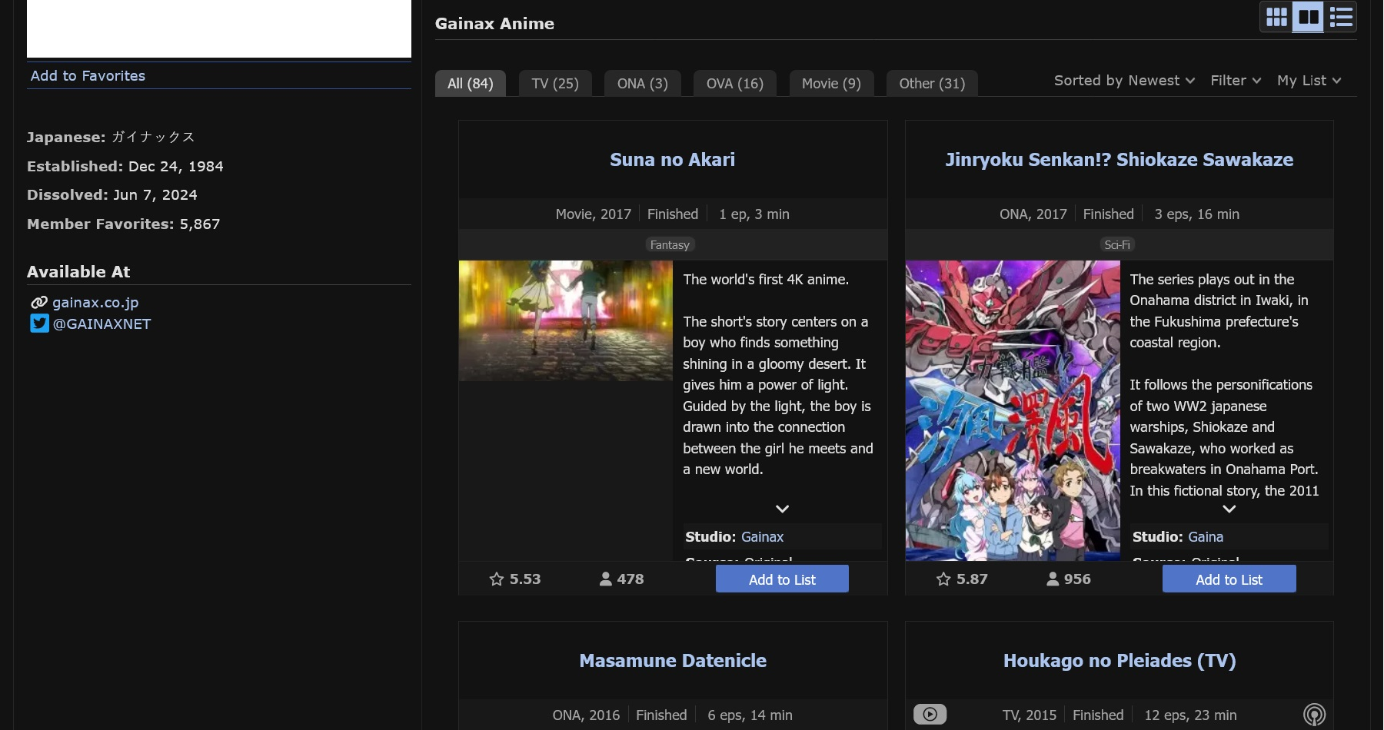Click the members icon next to 478
This screenshot has height=730, width=1384.
tap(606, 579)
